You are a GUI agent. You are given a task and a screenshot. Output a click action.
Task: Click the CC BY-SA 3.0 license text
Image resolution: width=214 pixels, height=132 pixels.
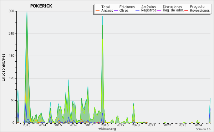tap(203, 129)
